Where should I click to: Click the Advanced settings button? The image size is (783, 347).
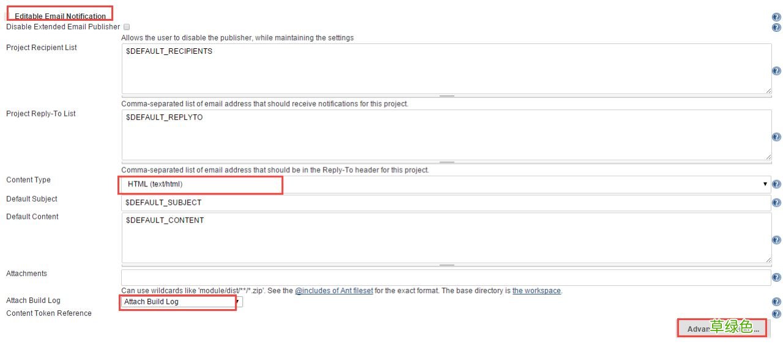point(722,329)
